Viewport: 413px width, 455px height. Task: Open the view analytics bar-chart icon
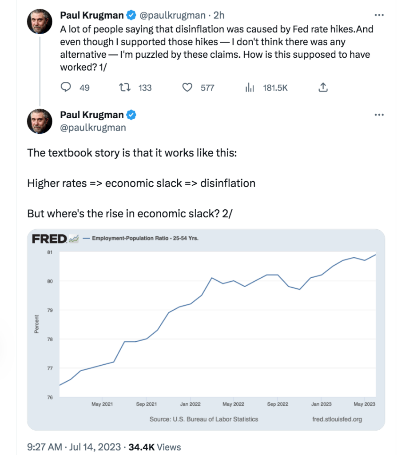tap(250, 87)
